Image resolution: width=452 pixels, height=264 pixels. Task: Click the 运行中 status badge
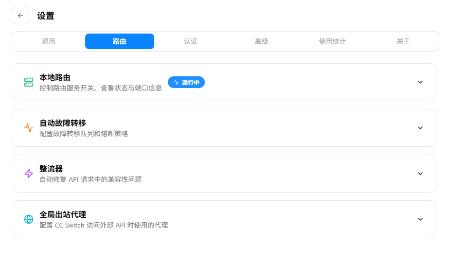click(186, 82)
